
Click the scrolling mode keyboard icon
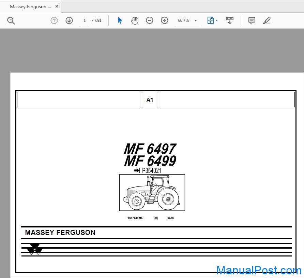point(230,20)
